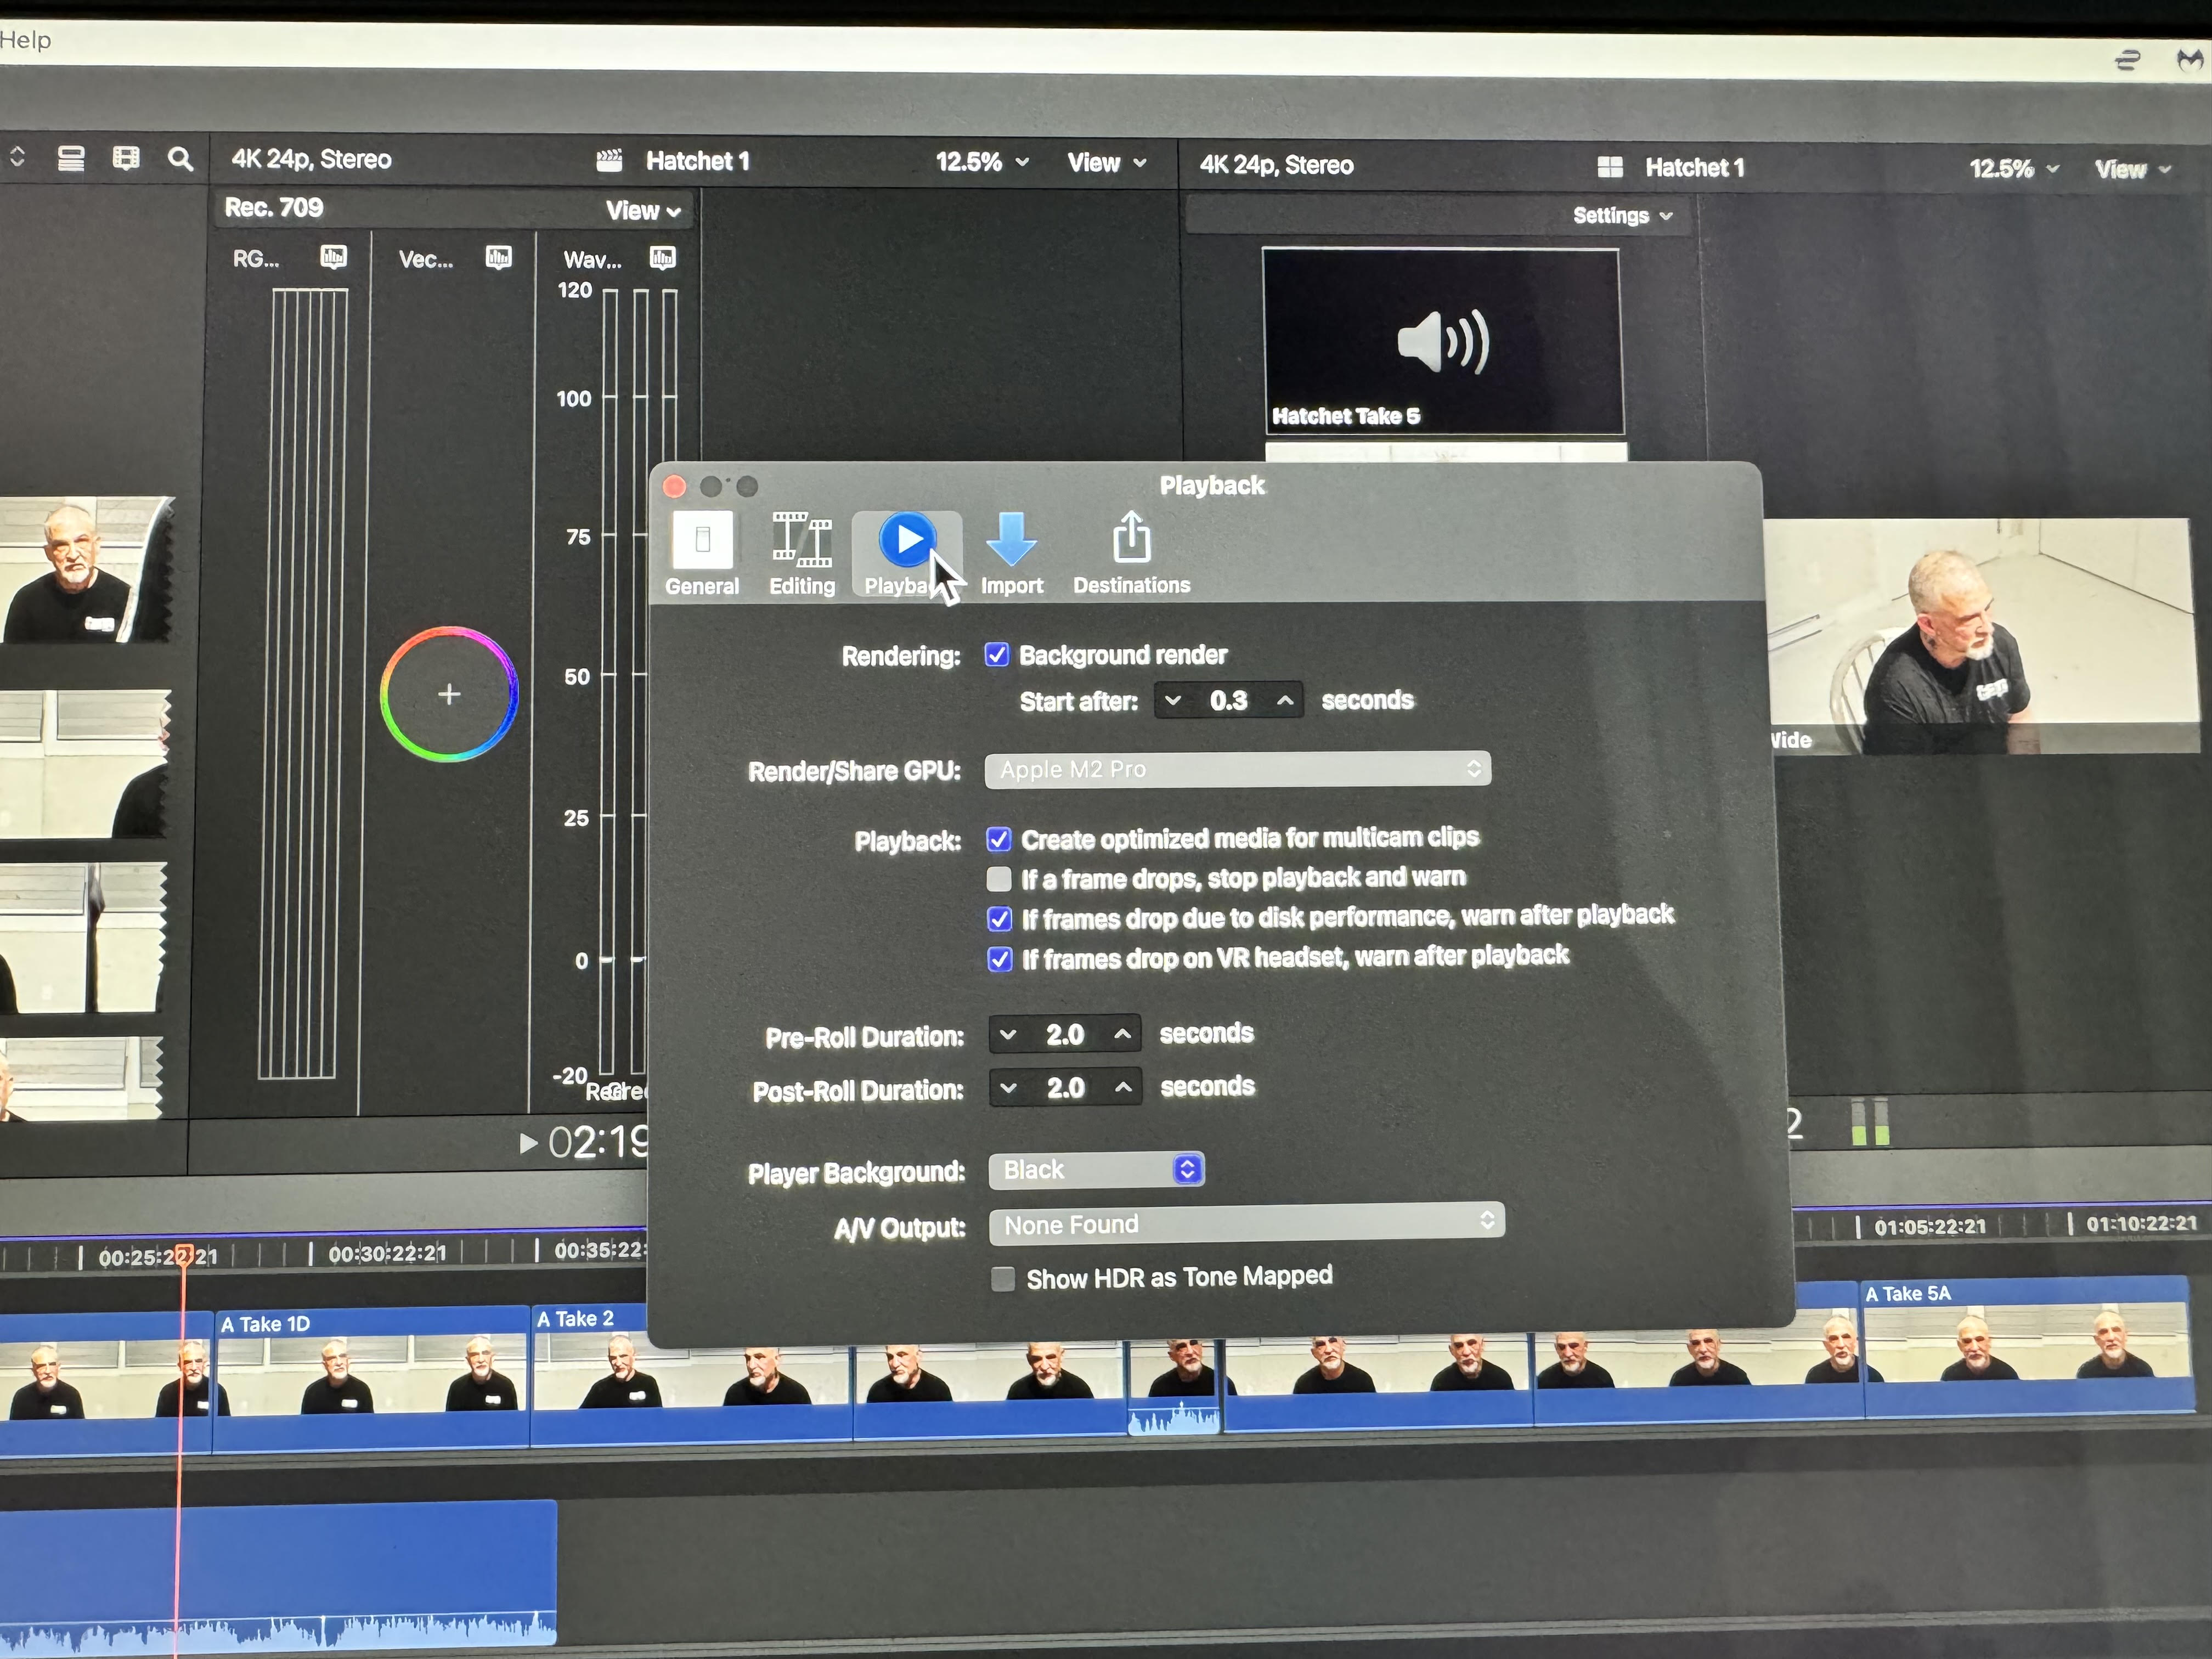Screen dimensions: 2212x1659
Task: Open the Help menu
Action: coord(25,40)
